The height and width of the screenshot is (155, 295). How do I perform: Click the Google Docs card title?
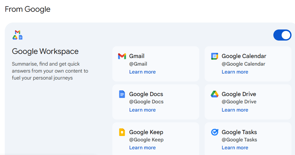146,94
